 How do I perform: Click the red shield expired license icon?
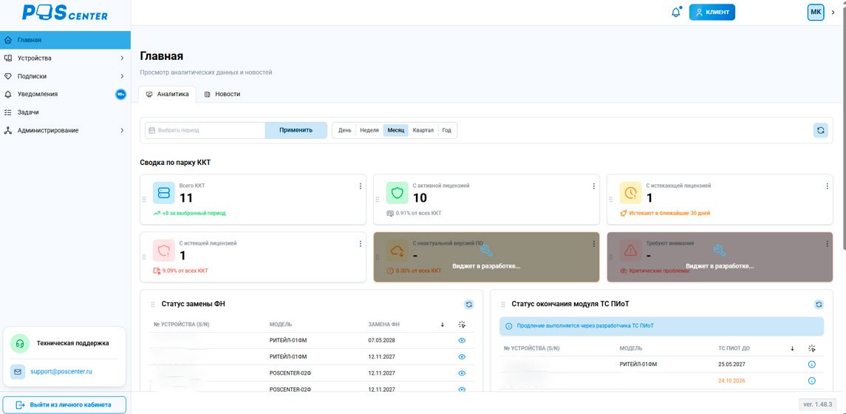point(164,251)
